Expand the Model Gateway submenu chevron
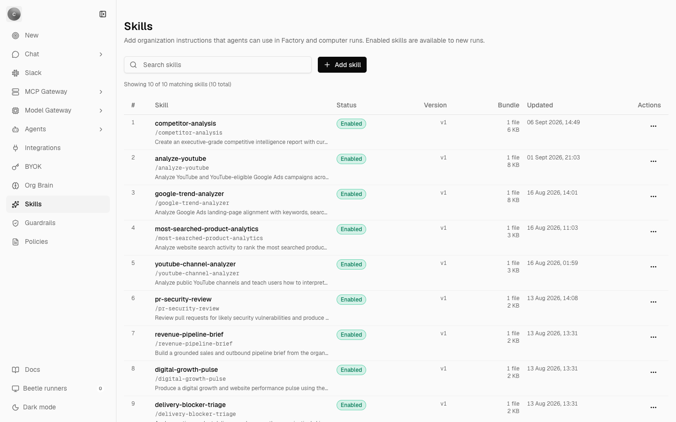Image resolution: width=676 pixels, height=422 pixels. click(x=101, y=111)
